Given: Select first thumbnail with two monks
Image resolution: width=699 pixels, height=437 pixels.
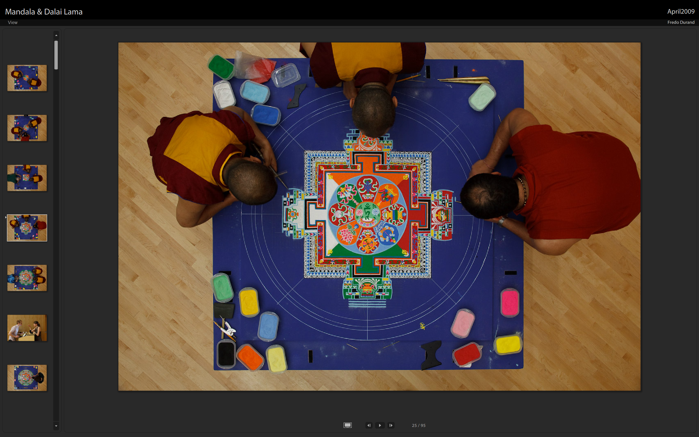Looking at the screenshot, I should (x=27, y=78).
